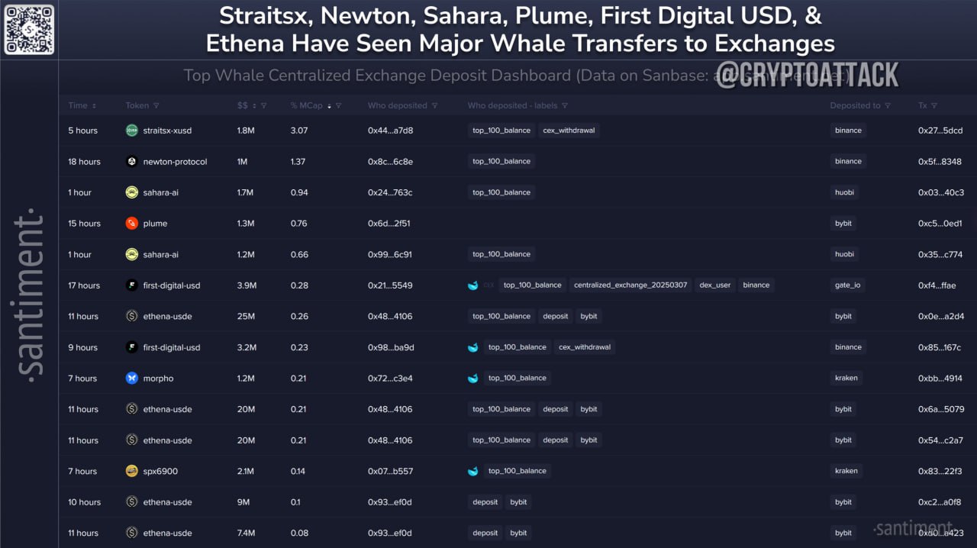The height and width of the screenshot is (548, 977).
Task: Click the plume token icon
Action: (131, 224)
